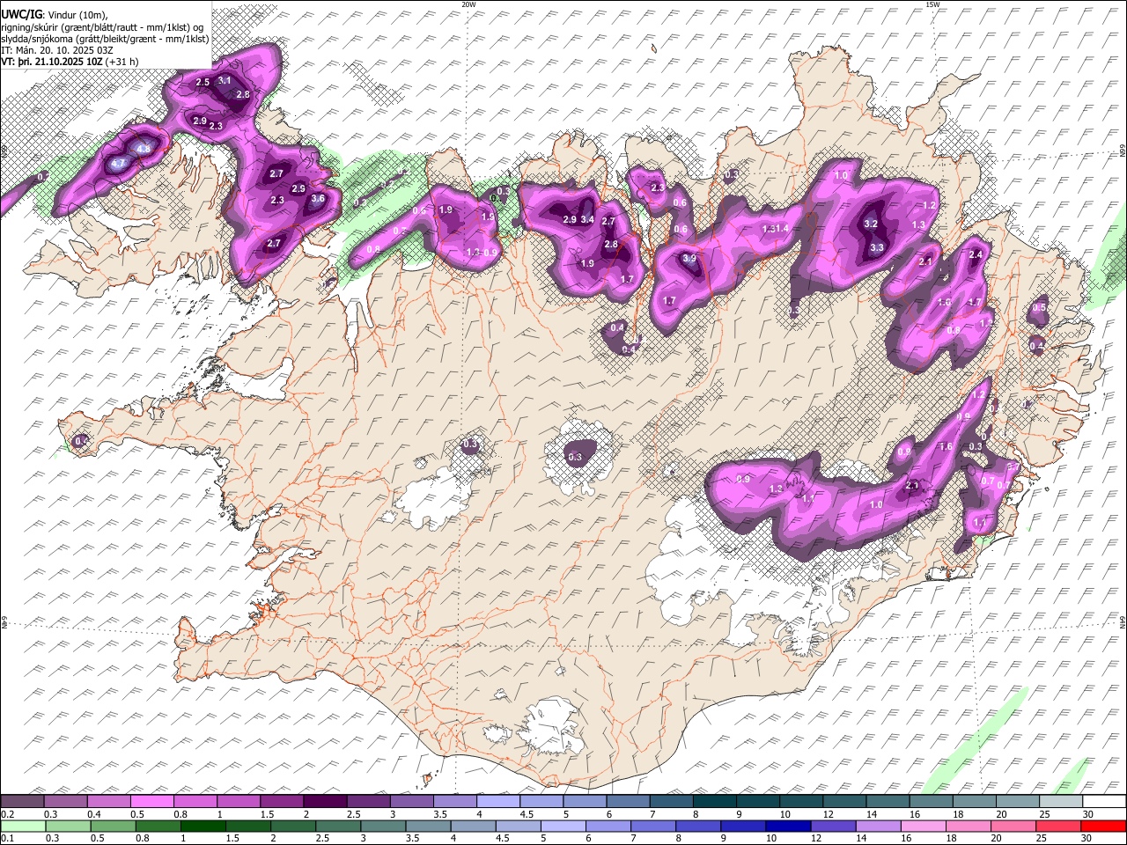
Task: Click the green-scale swatch between 2.5 and 3
Action: [337, 826]
